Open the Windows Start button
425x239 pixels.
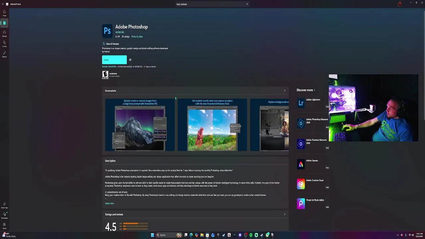(152, 235)
